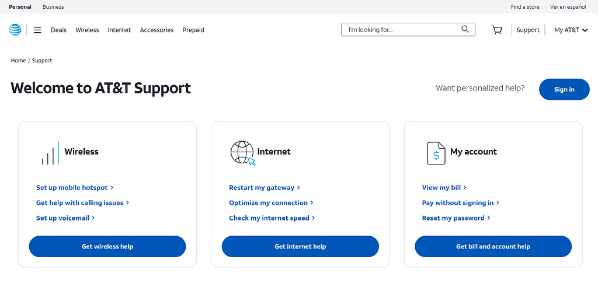Image resolution: width=598 pixels, height=284 pixels.
Task: Switch to the Business tab
Action: pos(53,7)
